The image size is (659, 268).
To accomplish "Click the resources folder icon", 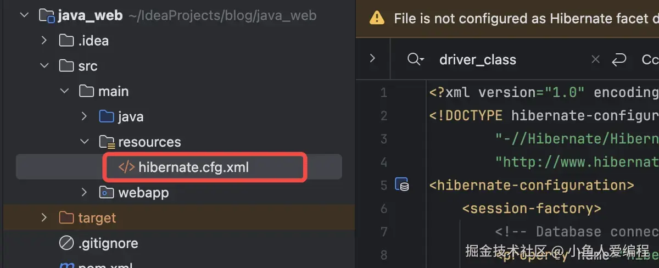I will tap(107, 142).
